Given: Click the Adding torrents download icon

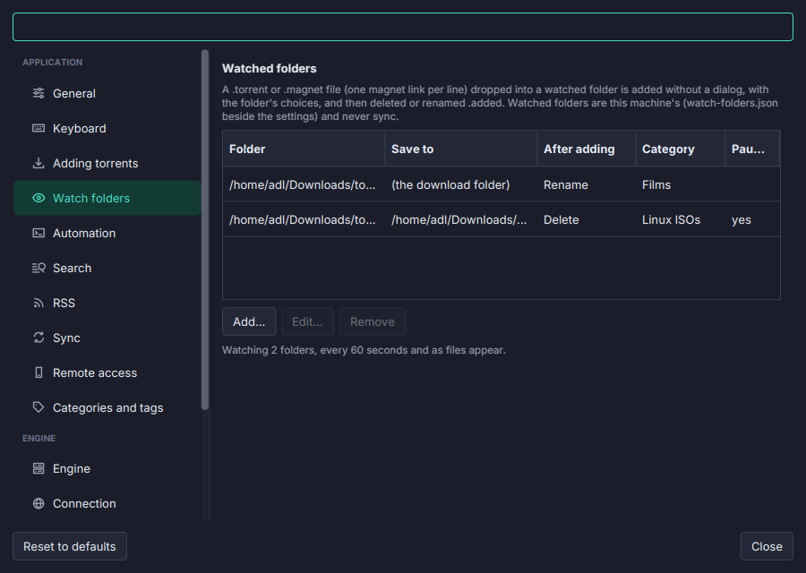Looking at the screenshot, I should pyautogui.click(x=39, y=163).
